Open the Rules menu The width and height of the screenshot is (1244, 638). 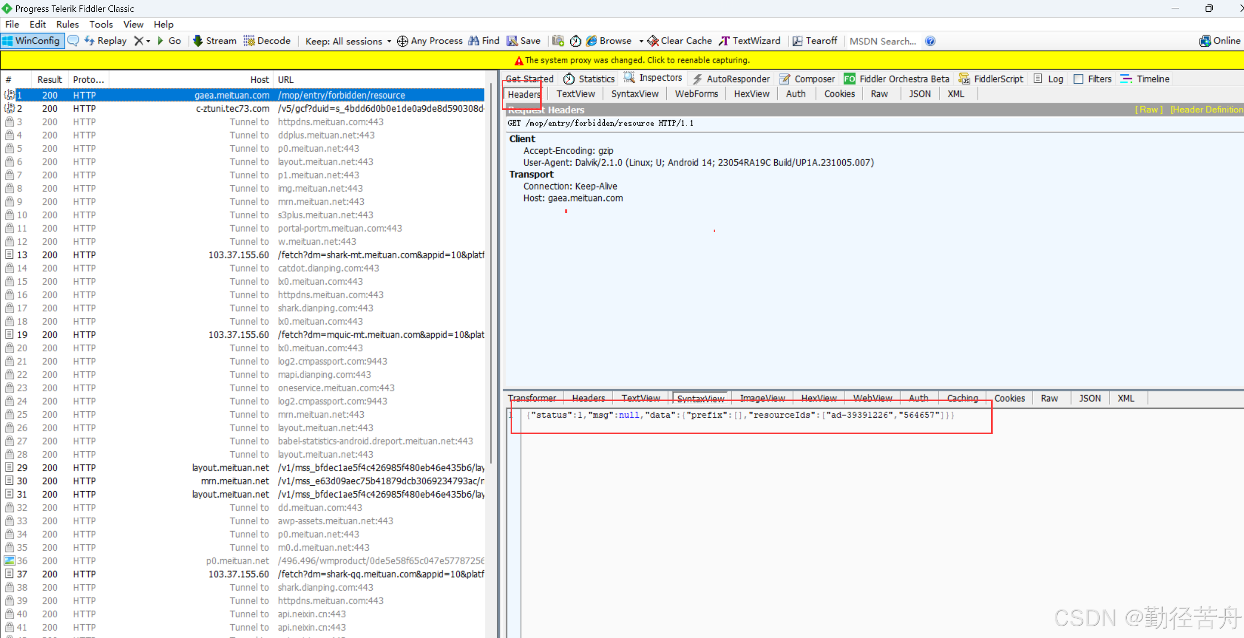(x=67, y=24)
